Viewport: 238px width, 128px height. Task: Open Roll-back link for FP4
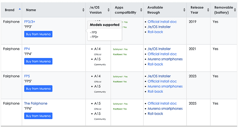coord(155,64)
